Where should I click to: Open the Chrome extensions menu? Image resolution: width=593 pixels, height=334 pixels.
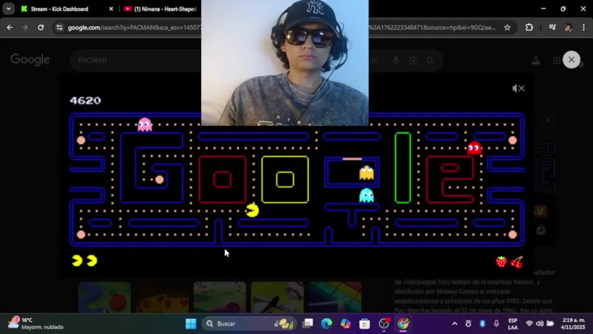point(529,27)
